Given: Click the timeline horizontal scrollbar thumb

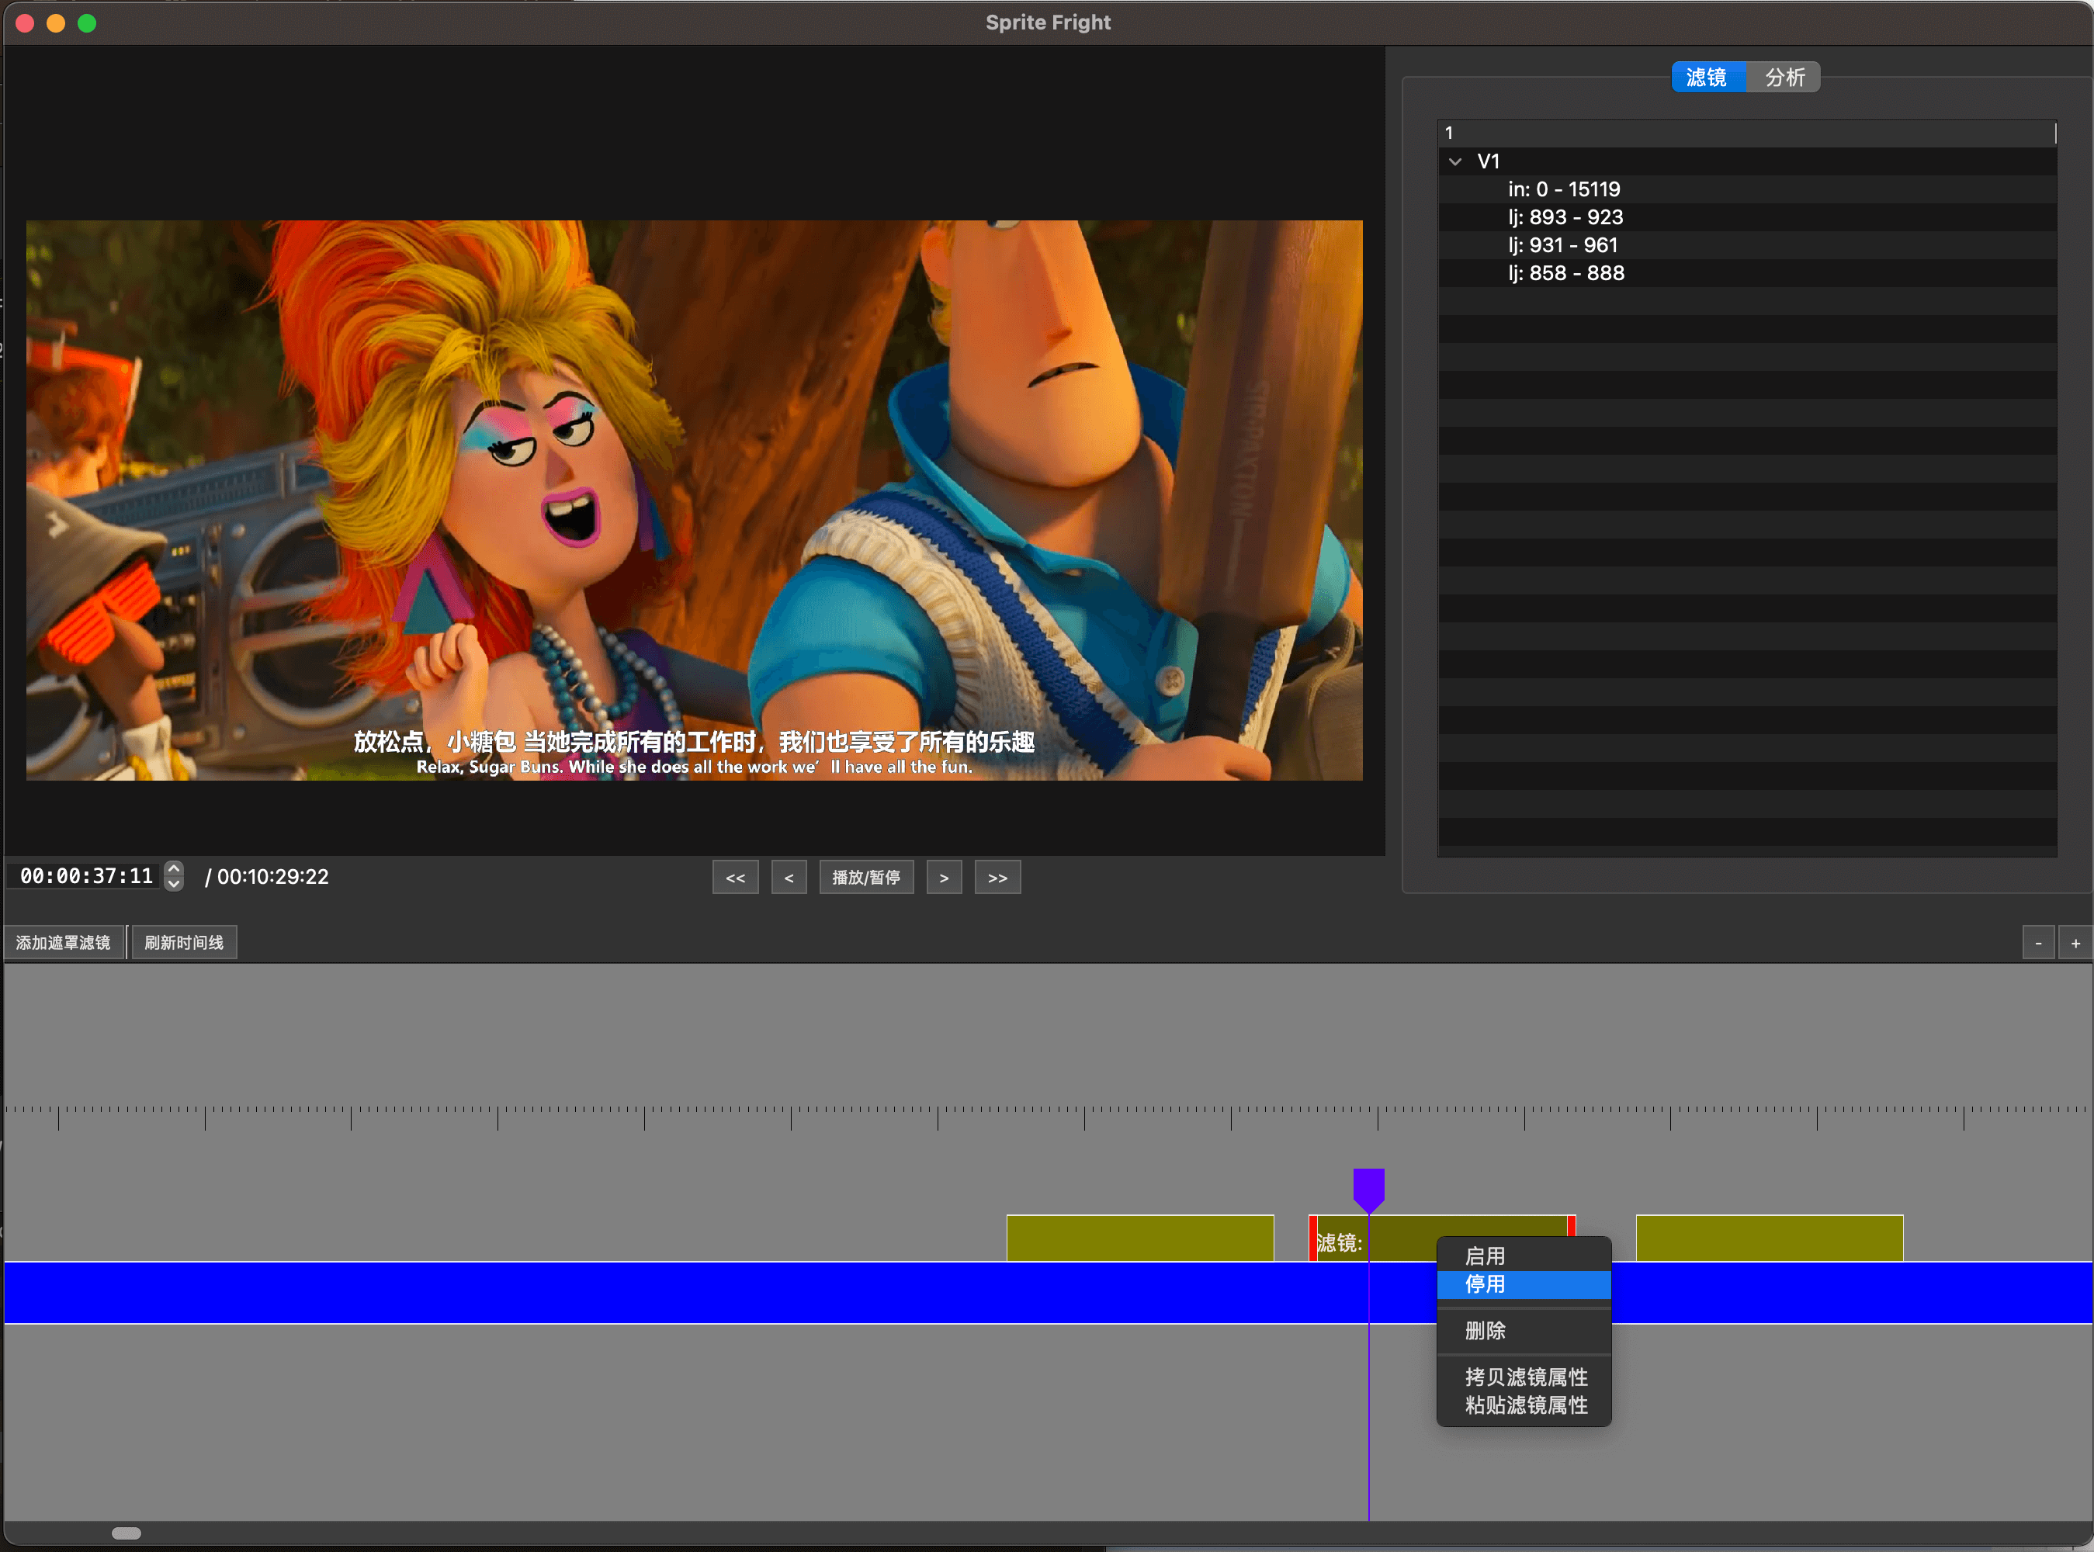Looking at the screenshot, I should pyautogui.click(x=126, y=1533).
